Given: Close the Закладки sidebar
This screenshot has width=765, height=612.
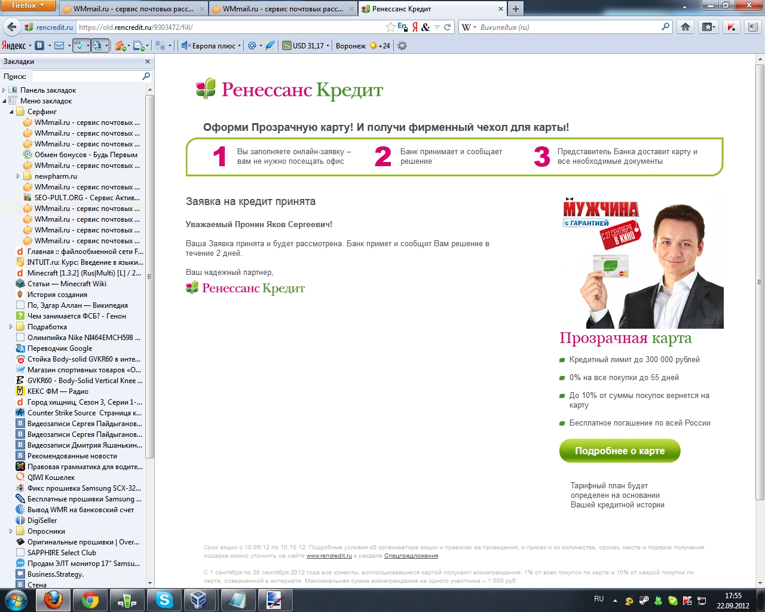Looking at the screenshot, I should tap(148, 62).
